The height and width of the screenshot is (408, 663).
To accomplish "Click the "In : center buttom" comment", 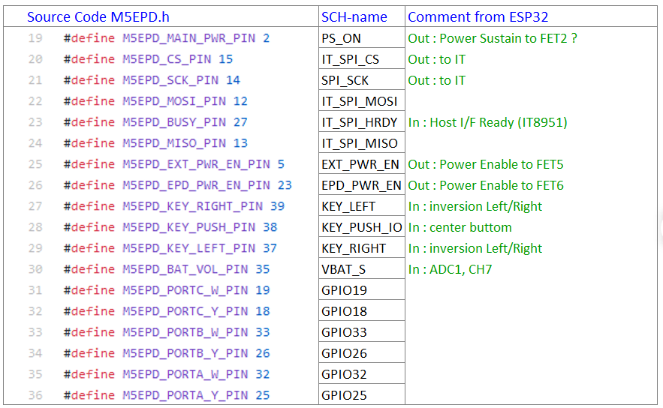I will point(460,227).
